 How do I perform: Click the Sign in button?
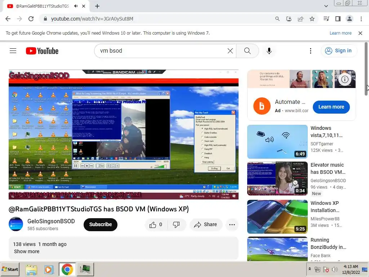coord(338,50)
